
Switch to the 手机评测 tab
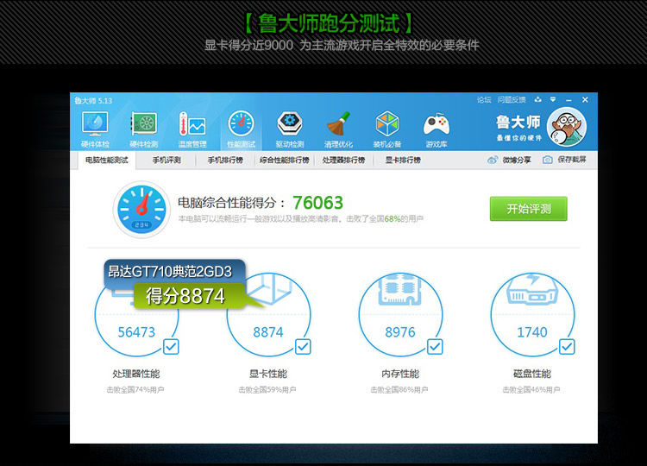[166, 161]
